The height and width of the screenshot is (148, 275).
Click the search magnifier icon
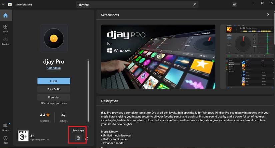pos(195,5)
